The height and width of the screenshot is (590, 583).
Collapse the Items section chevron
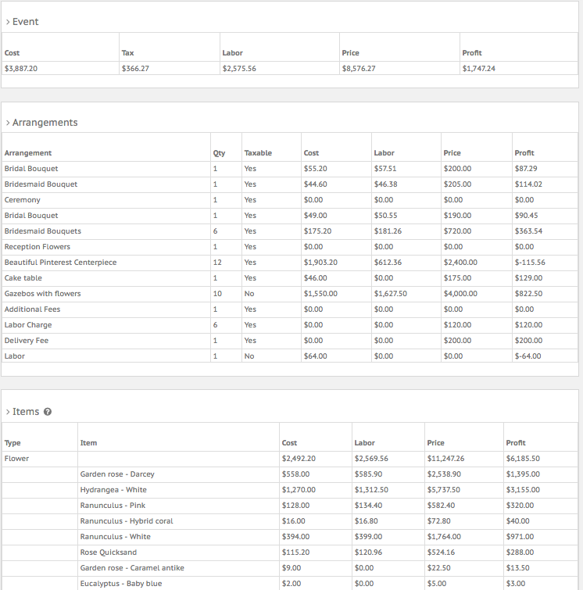[8, 412]
